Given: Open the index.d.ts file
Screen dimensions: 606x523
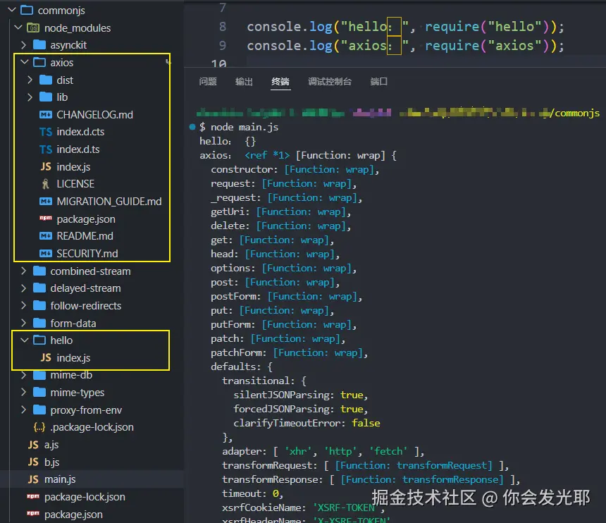Looking at the screenshot, I should tap(78, 149).
